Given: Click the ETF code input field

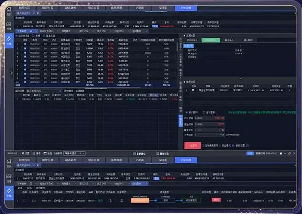Looking at the screenshot, I should coord(210,118).
